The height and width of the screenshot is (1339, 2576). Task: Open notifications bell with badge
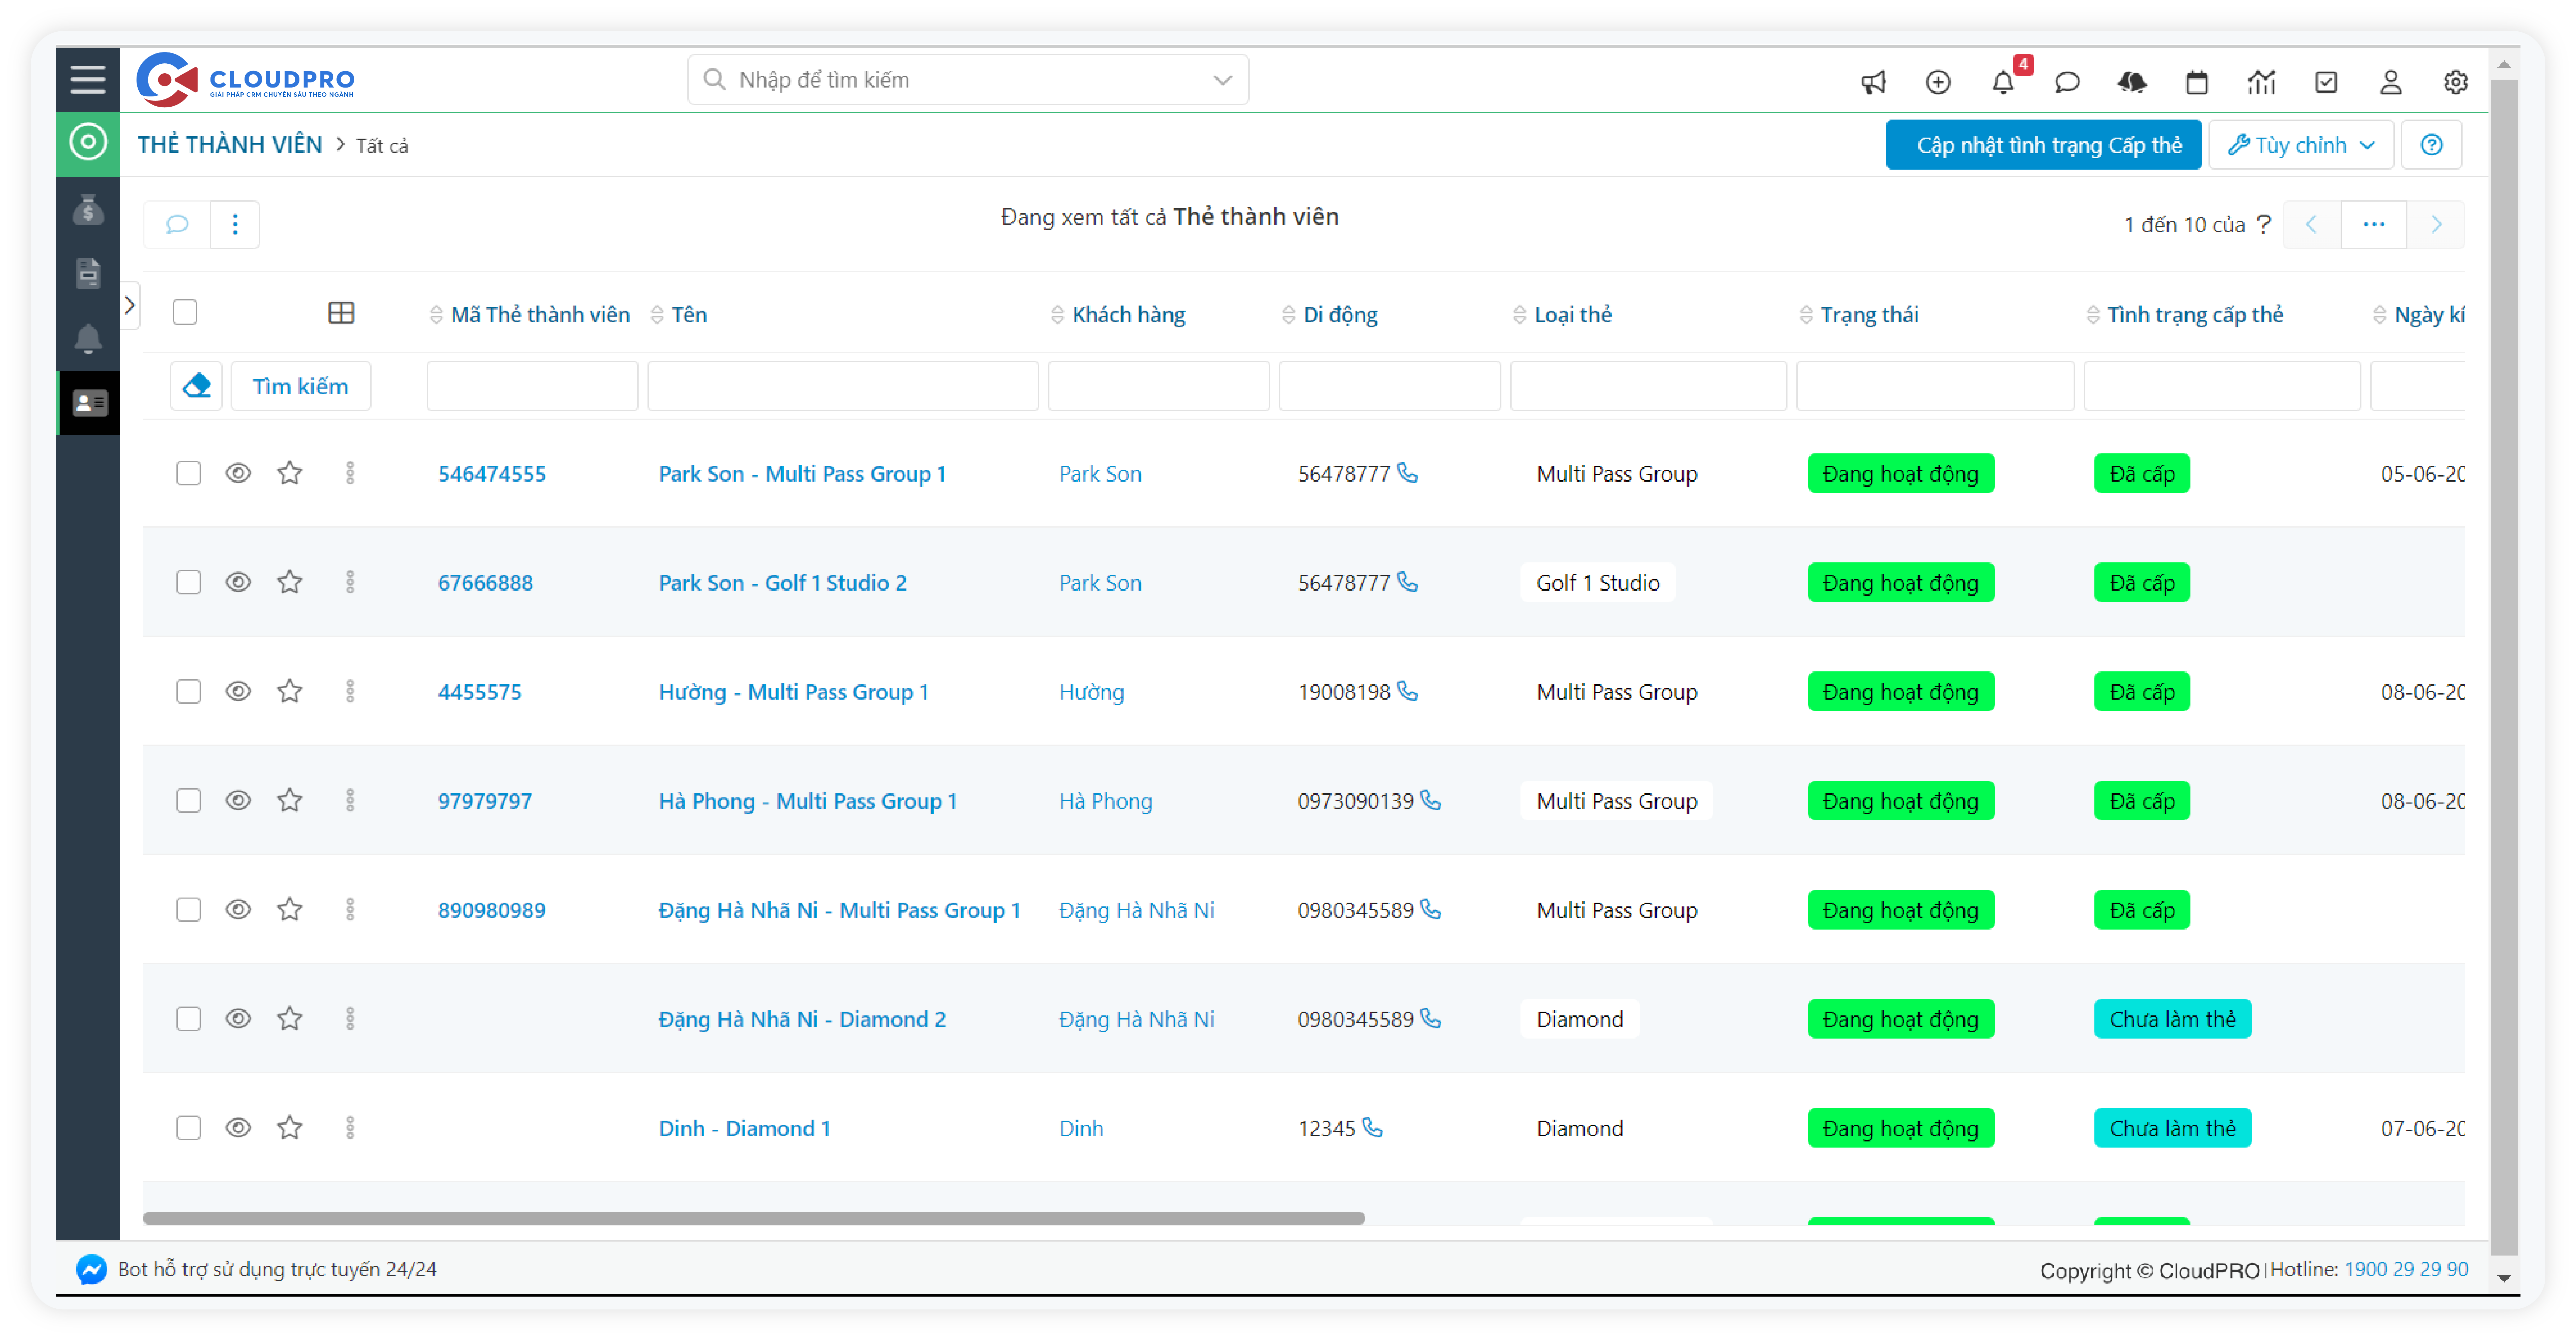pos(2003,82)
